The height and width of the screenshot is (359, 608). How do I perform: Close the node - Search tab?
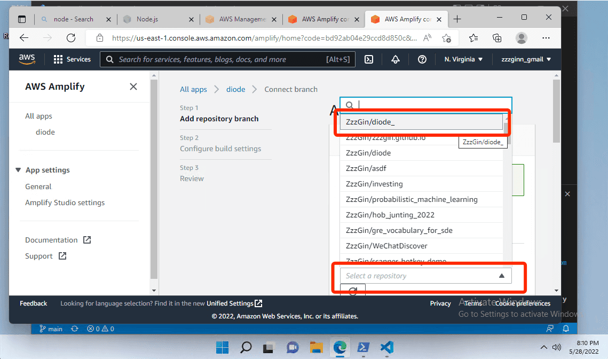(x=108, y=19)
